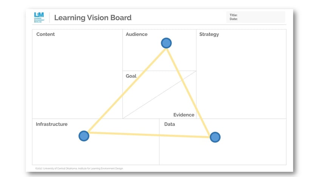Select the Audience section label

[x=137, y=34]
